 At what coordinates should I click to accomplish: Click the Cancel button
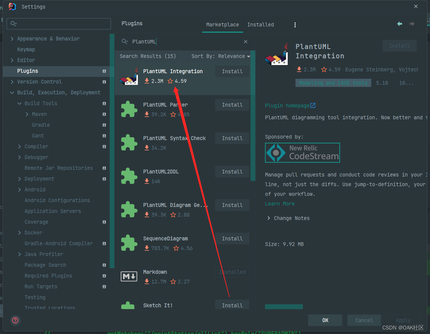[x=364, y=320]
